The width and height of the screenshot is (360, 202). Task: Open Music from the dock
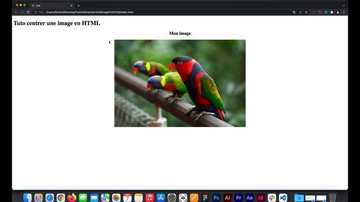(150, 198)
